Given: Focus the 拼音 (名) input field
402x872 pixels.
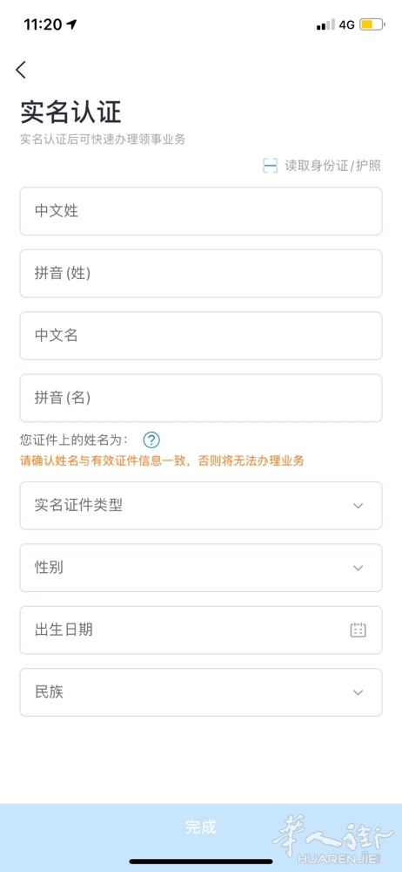Looking at the screenshot, I should (201, 399).
